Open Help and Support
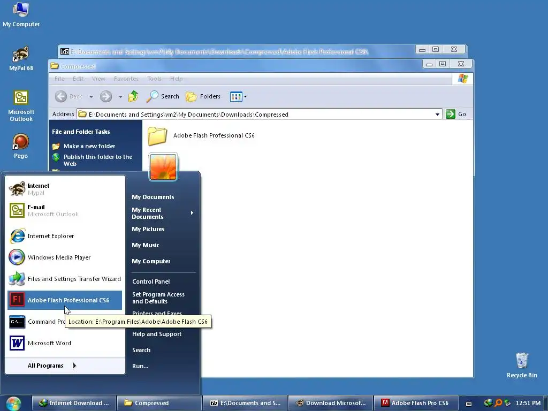Screen dimensions: 548x411 pyautogui.click(x=157, y=334)
